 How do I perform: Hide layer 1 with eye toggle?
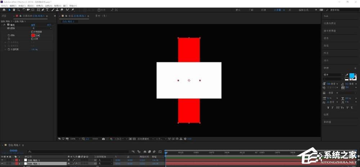tap(2, 160)
